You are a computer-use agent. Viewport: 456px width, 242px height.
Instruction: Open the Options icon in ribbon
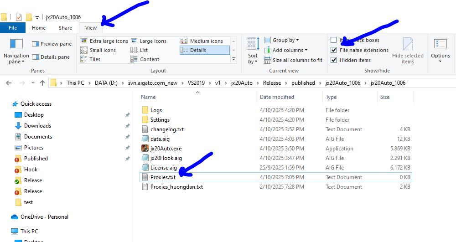pyautogui.click(x=440, y=44)
